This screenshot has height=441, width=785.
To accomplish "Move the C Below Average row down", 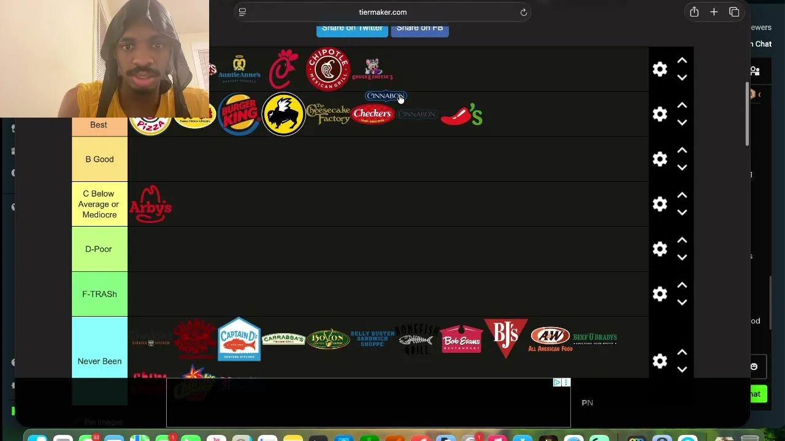I will (682, 213).
